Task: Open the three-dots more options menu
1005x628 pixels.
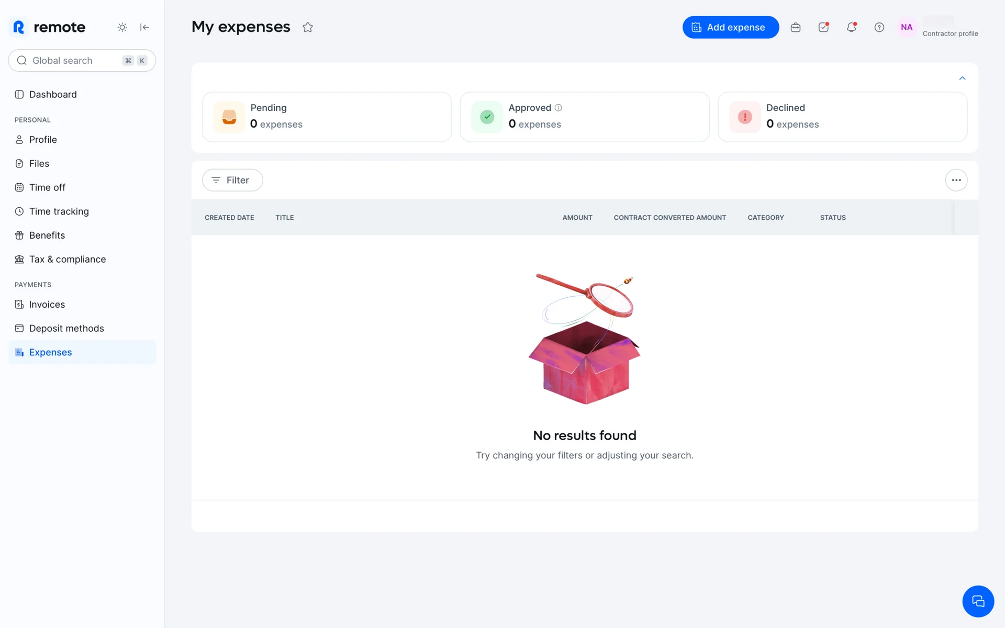Action: [956, 180]
